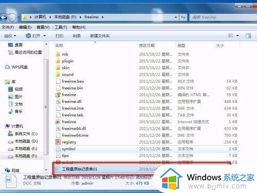This screenshot has height=193, width=257.
Task: Open the 文件(F) menu
Action: tap(8, 27)
